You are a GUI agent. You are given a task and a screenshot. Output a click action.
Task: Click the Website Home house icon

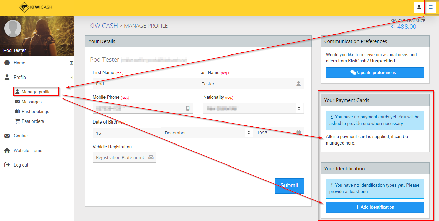pos(7,150)
